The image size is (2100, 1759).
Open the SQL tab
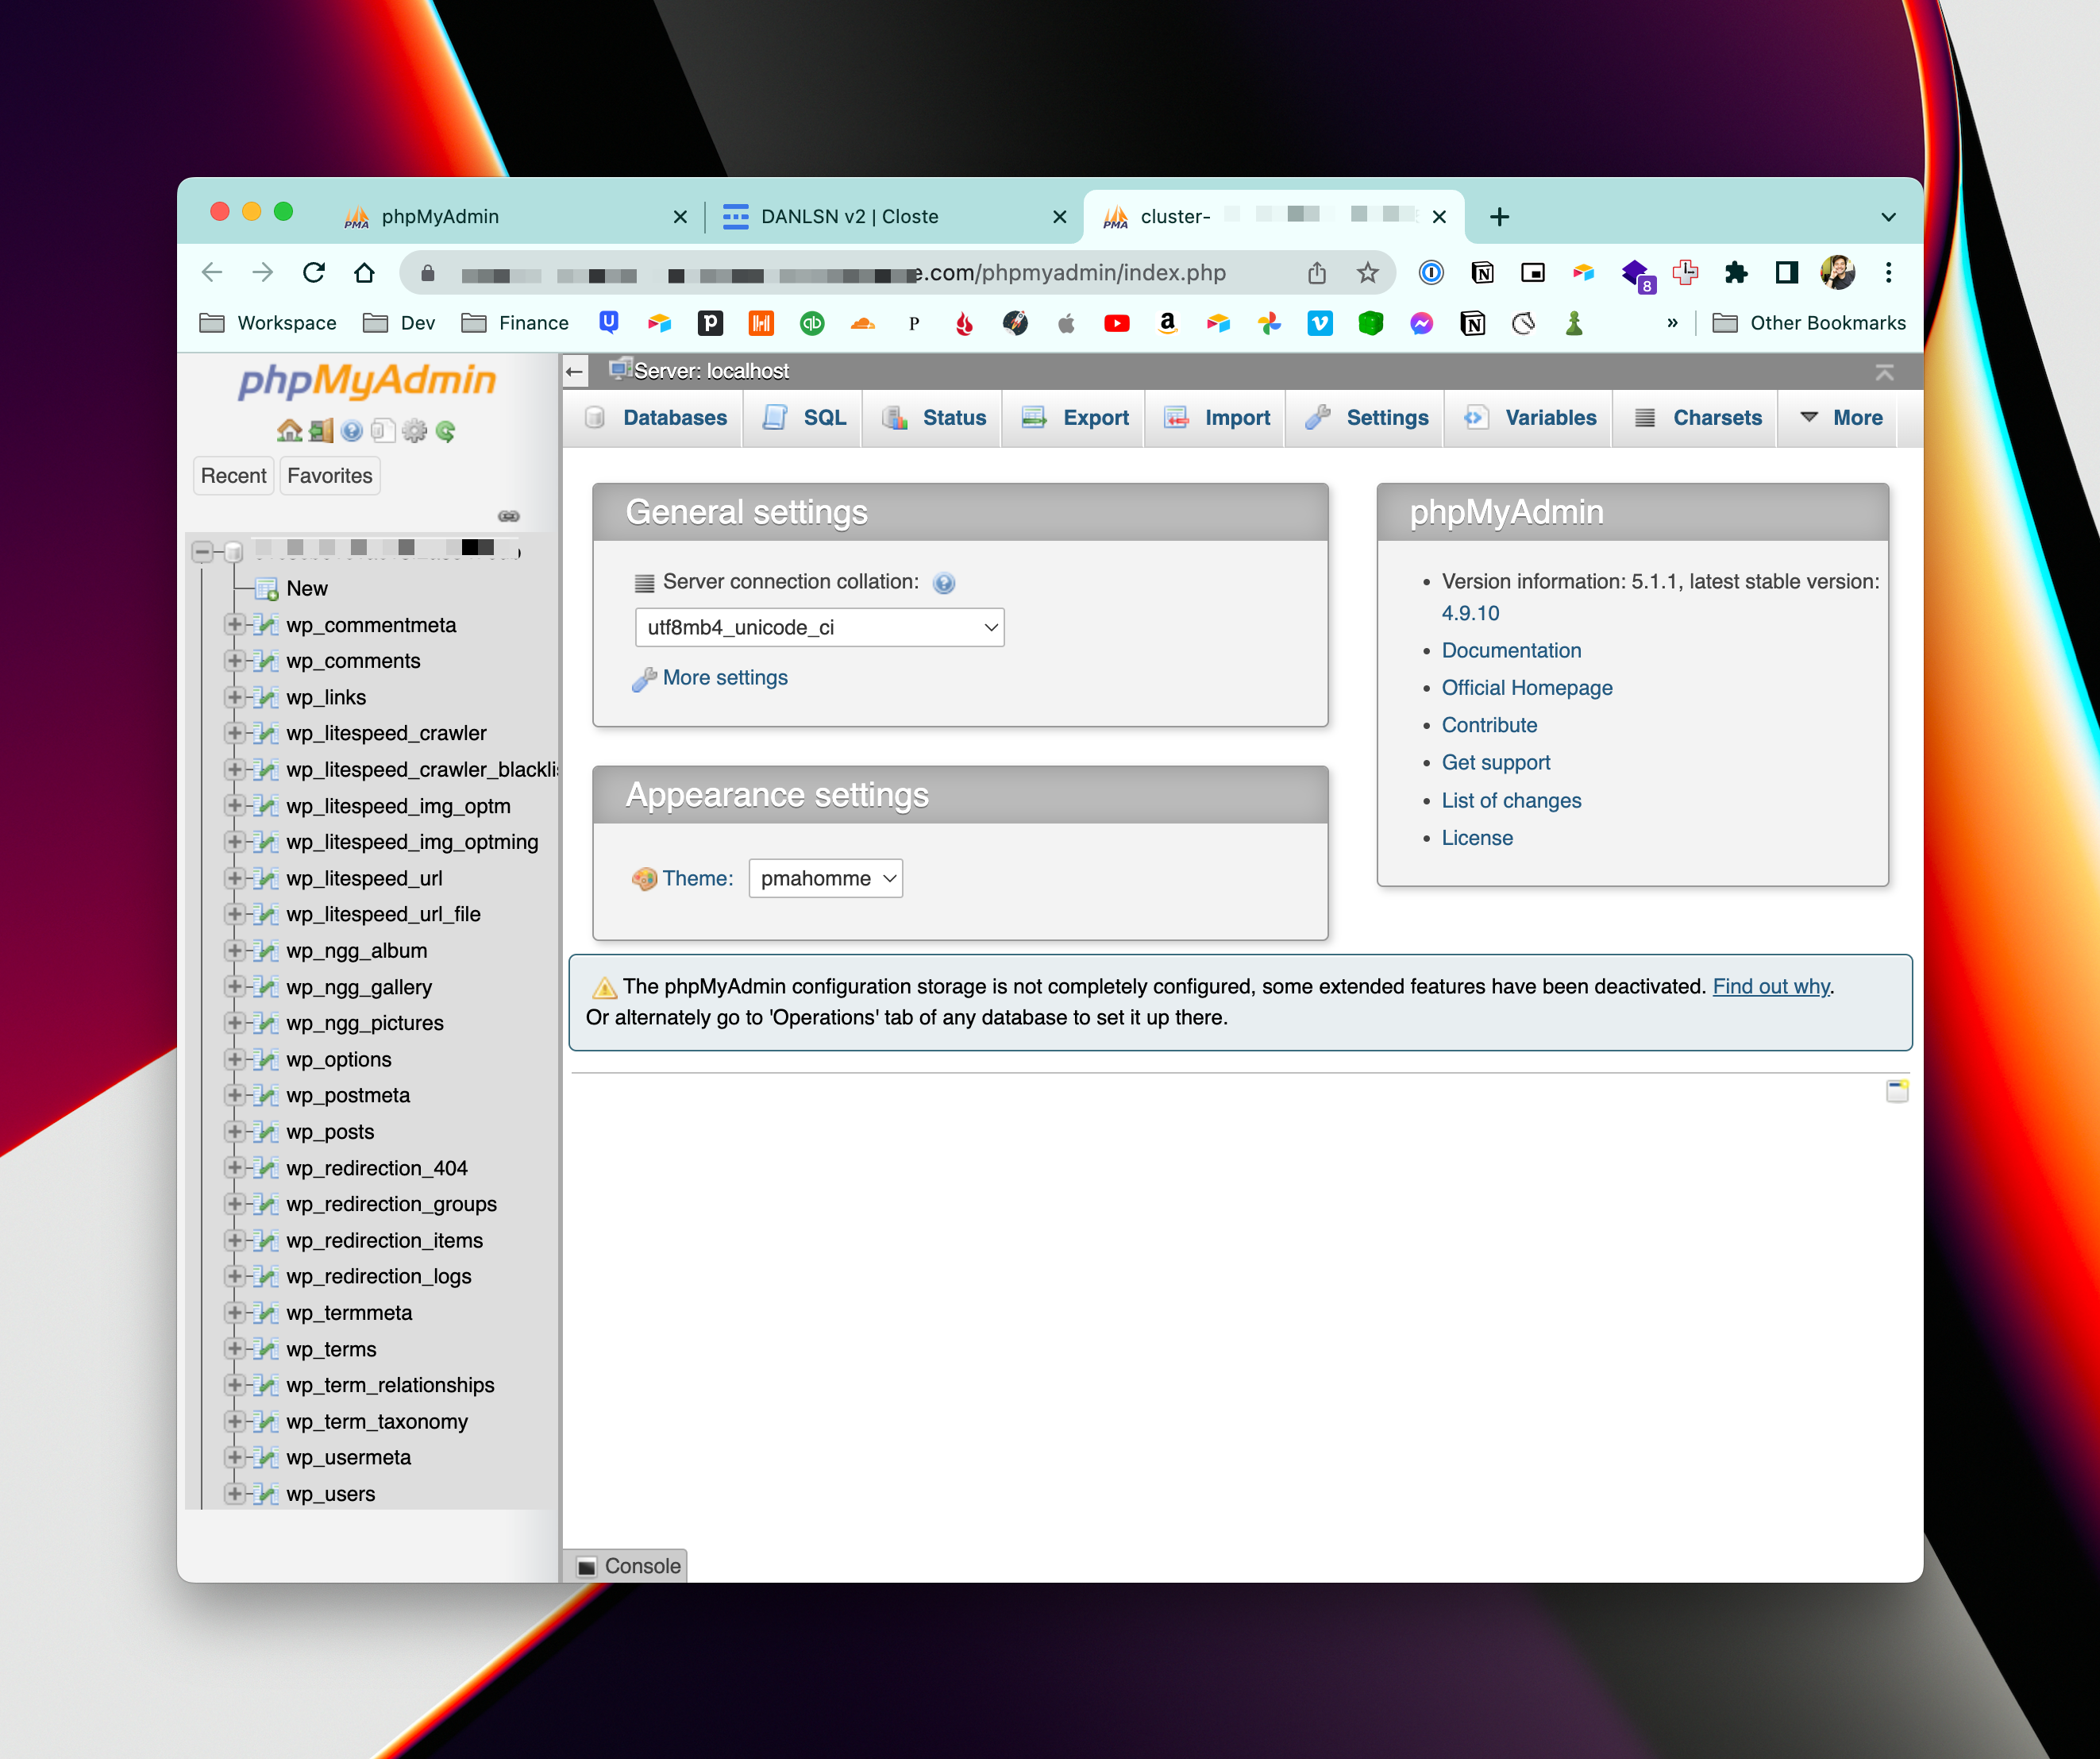point(805,418)
